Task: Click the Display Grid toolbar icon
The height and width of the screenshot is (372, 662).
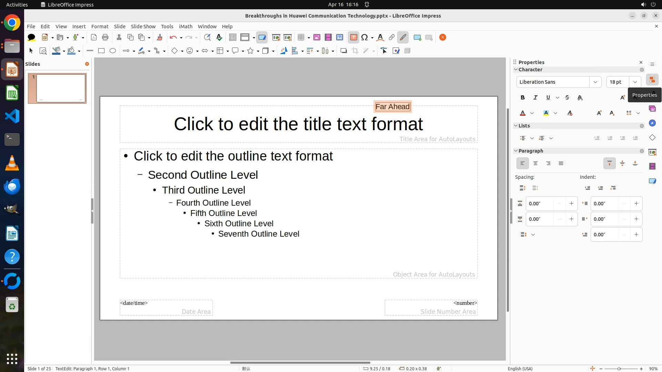Action: (x=233, y=38)
